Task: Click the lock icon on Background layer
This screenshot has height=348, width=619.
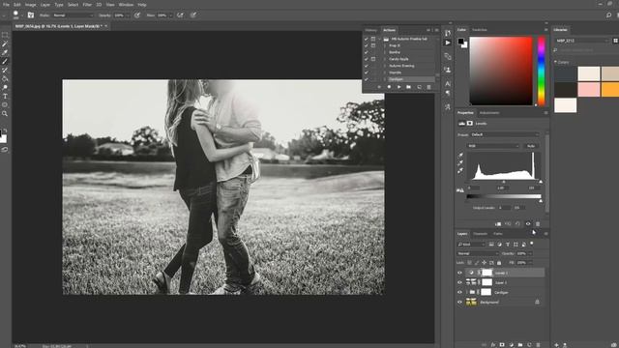Action: [537, 302]
